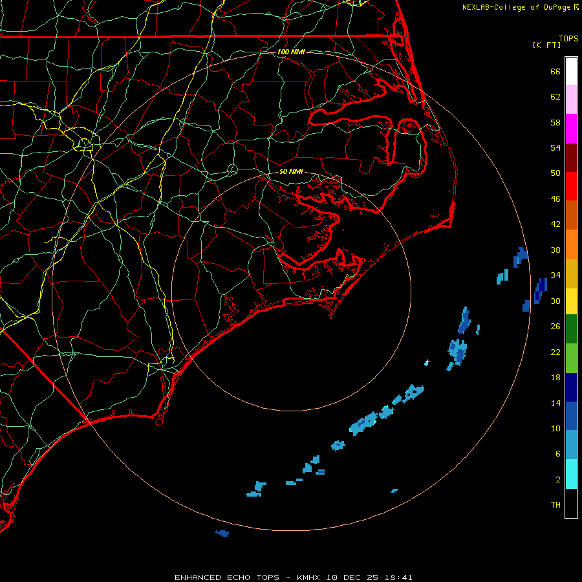Select the legend number 2

558,480
